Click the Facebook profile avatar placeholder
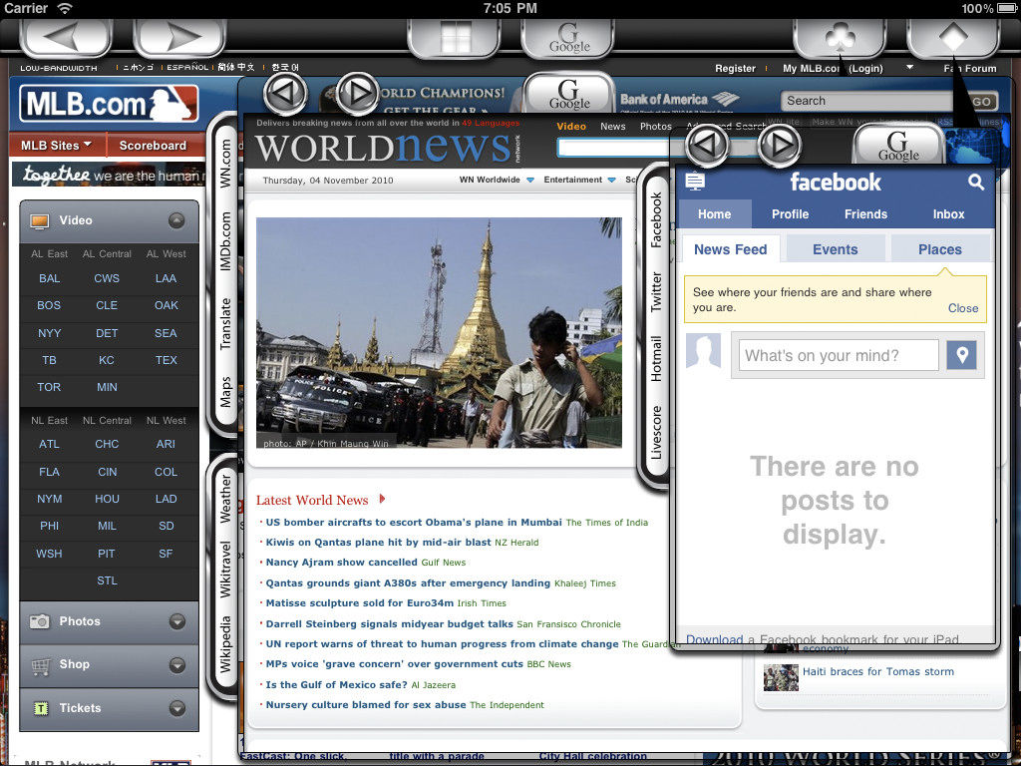 tap(703, 351)
